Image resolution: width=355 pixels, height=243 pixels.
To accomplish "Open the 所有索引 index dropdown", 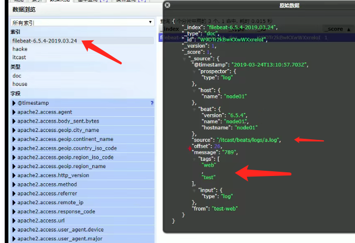I will 82,23.
